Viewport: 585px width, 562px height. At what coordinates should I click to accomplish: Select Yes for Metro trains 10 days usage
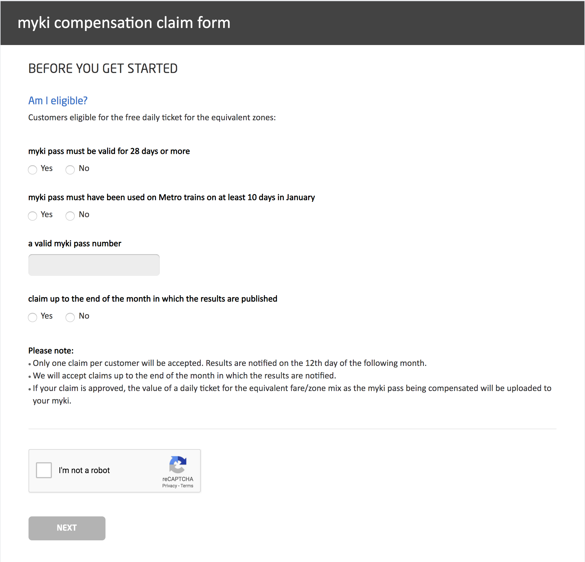coord(33,214)
